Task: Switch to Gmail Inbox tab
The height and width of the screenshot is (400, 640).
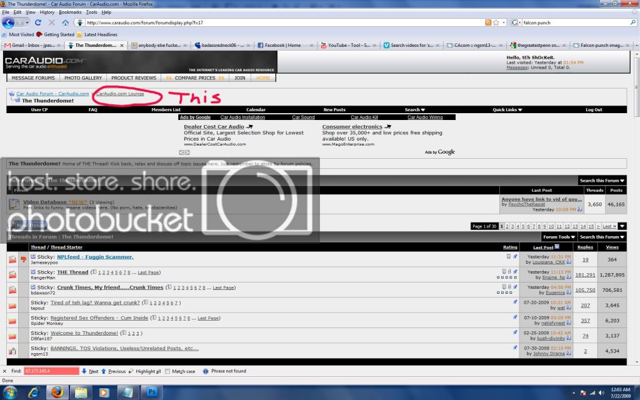Action: coord(32,45)
